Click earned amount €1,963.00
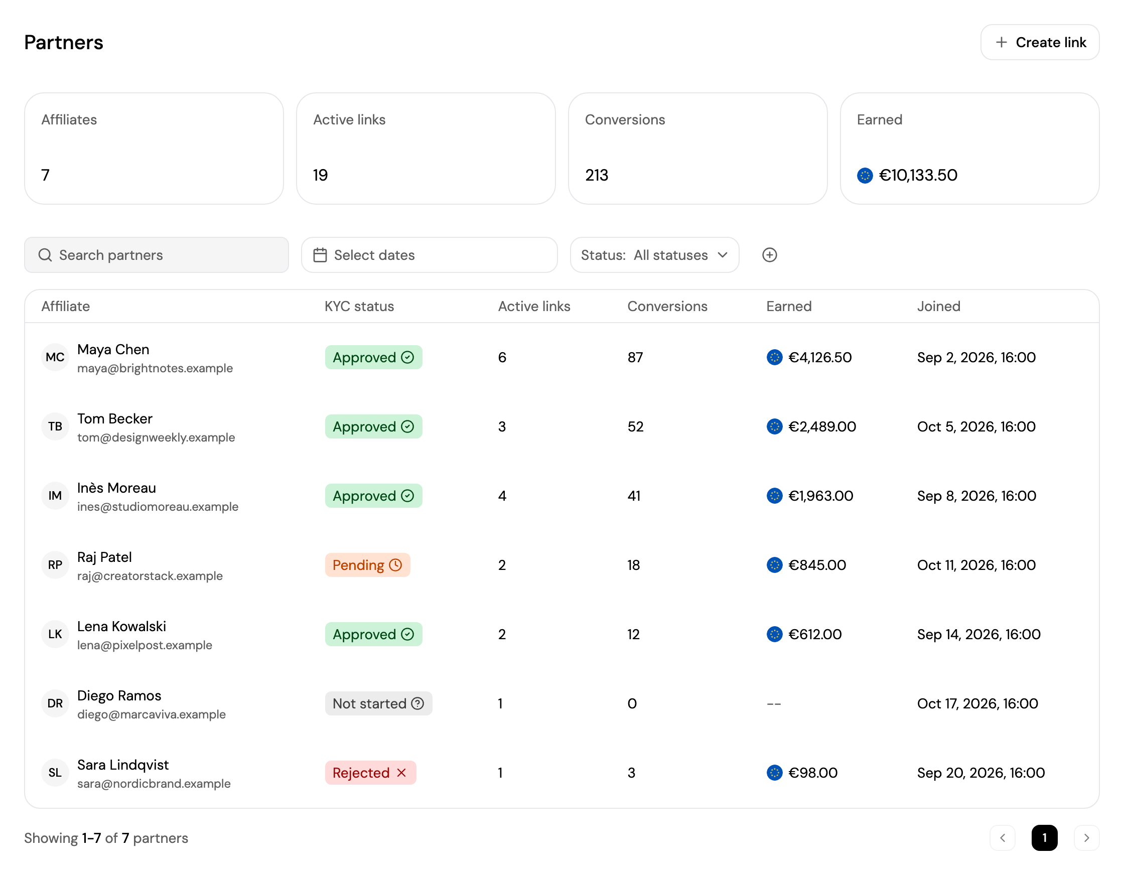This screenshot has width=1124, height=875. [x=821, y=496]
